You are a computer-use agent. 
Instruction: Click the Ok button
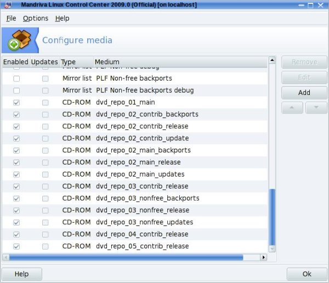click(x=307, y=274)
